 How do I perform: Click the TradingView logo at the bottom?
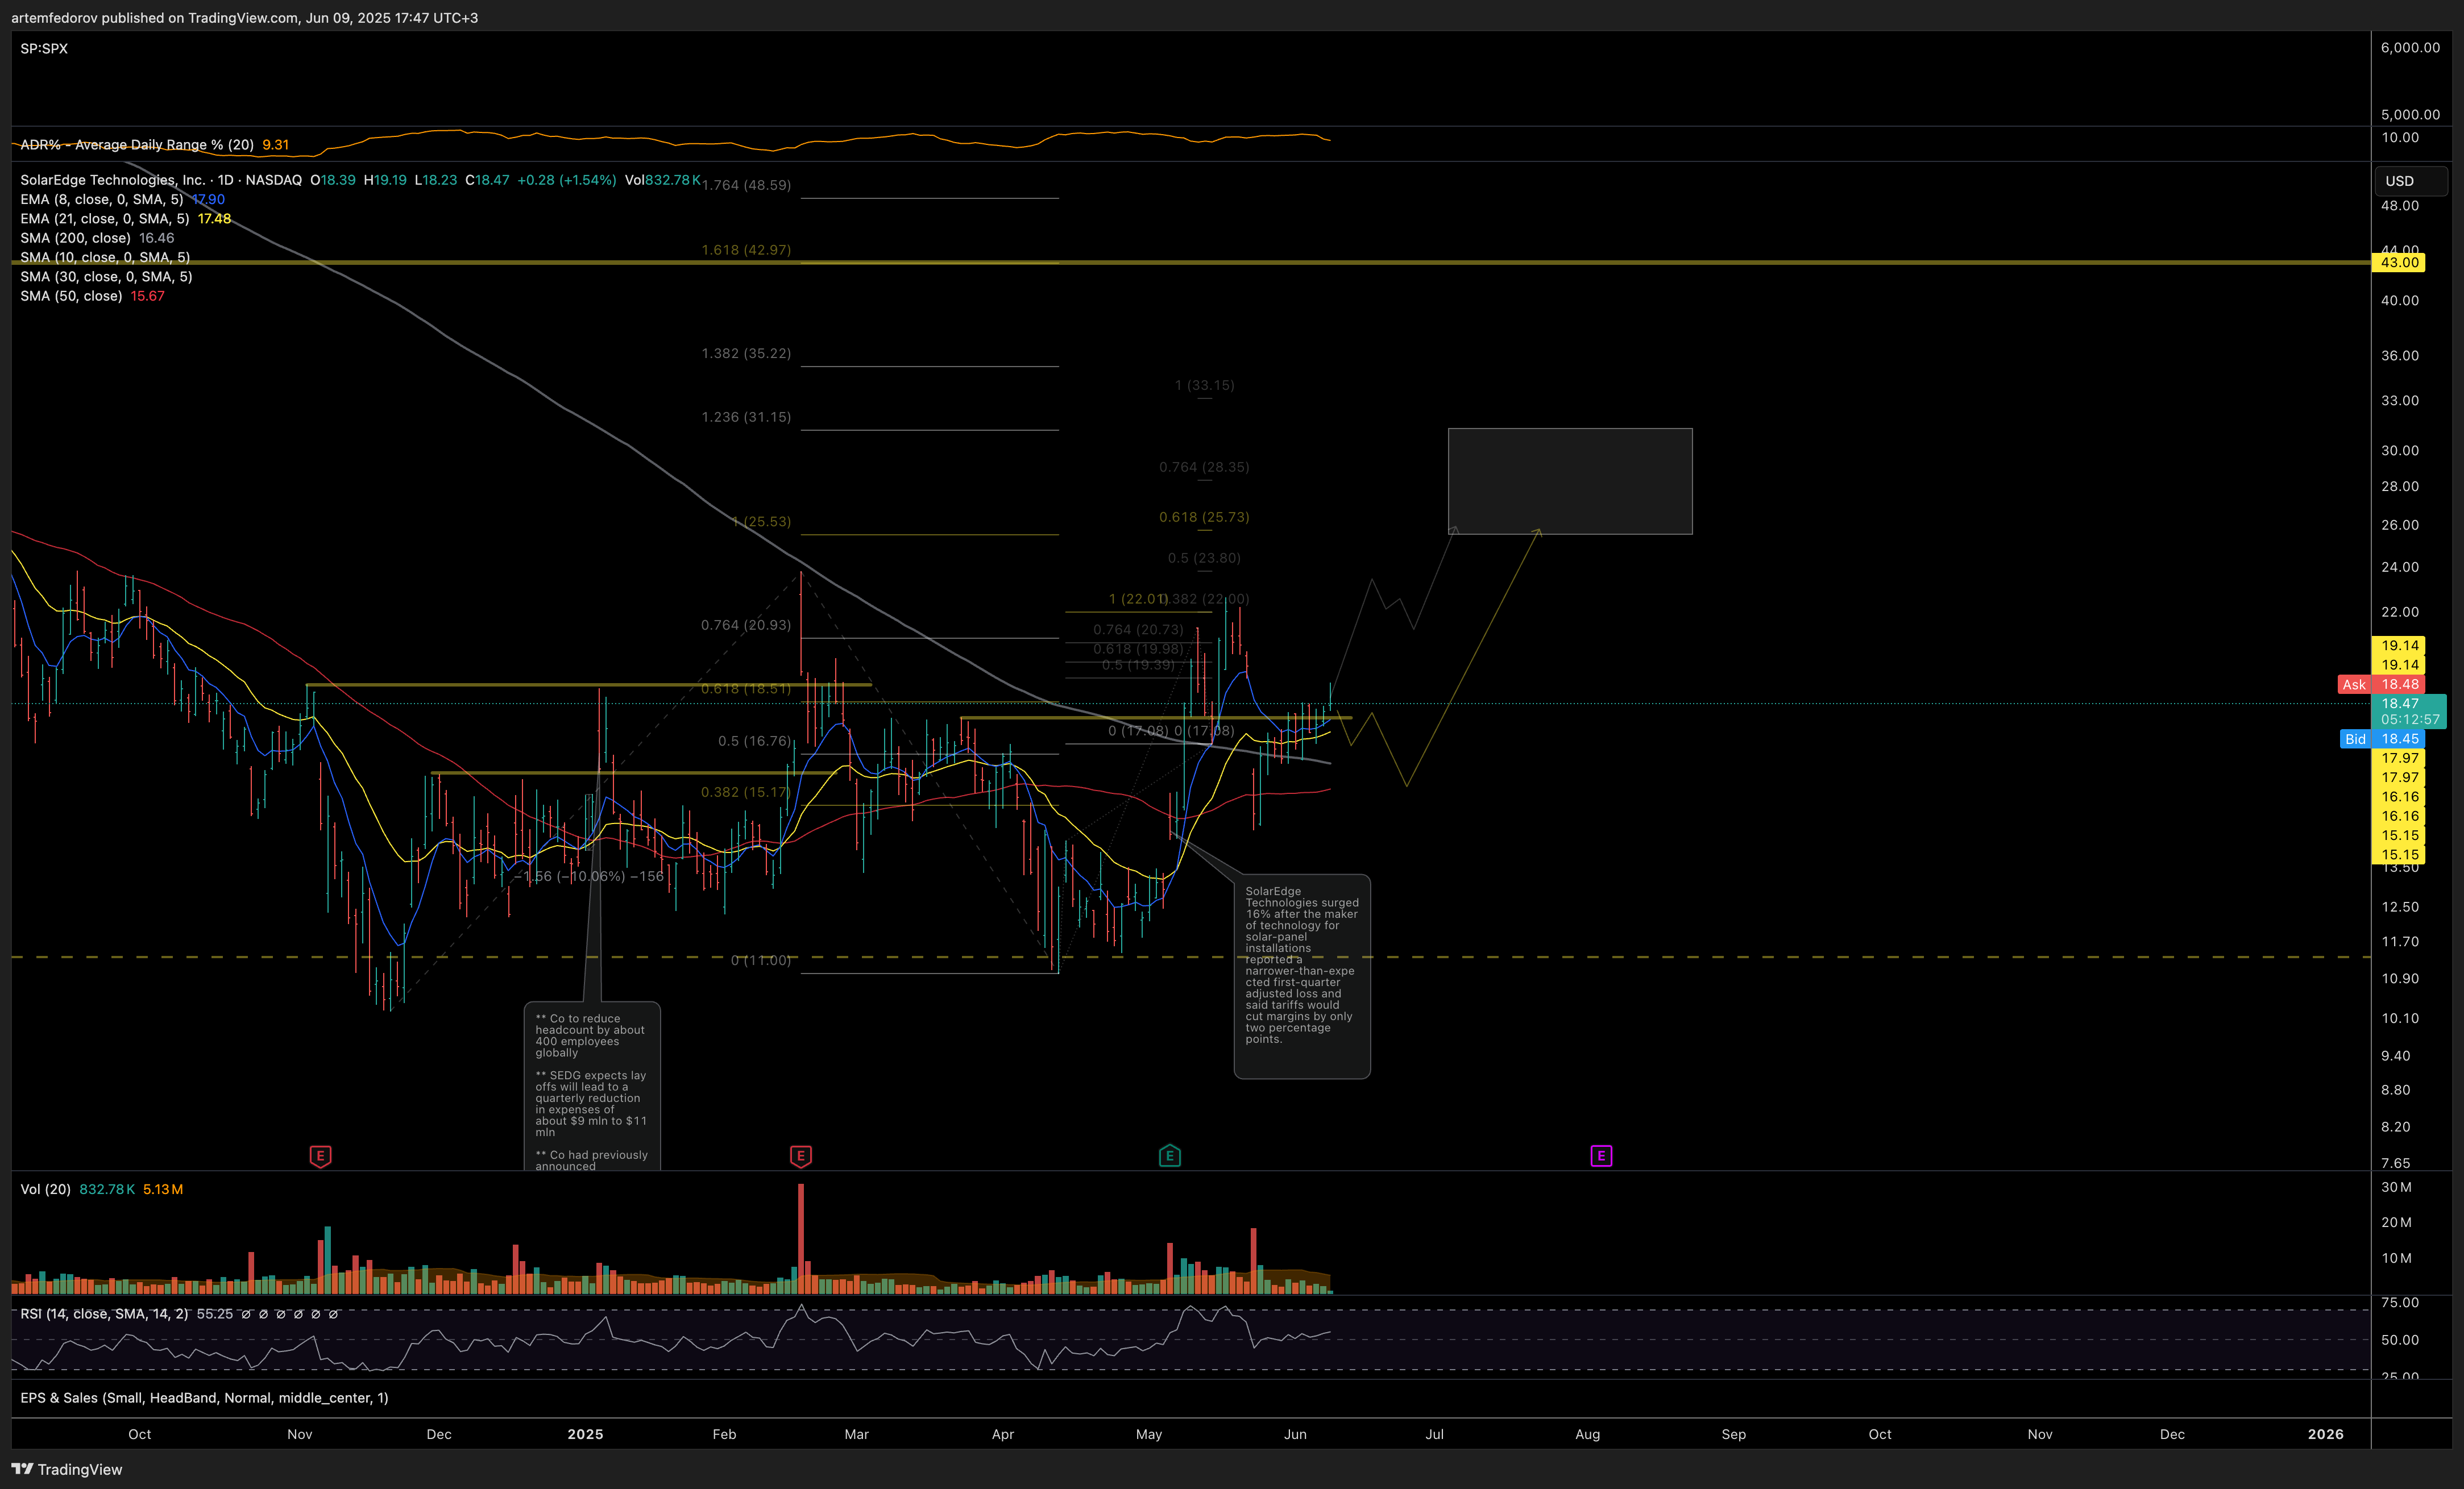point(67,1469)
